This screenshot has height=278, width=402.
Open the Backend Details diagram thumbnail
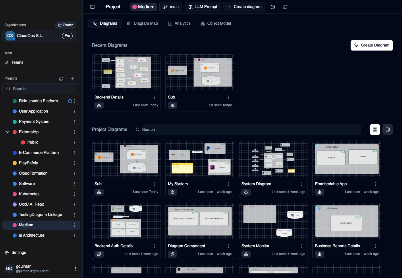pyautogui.click(x=126, y=73)
